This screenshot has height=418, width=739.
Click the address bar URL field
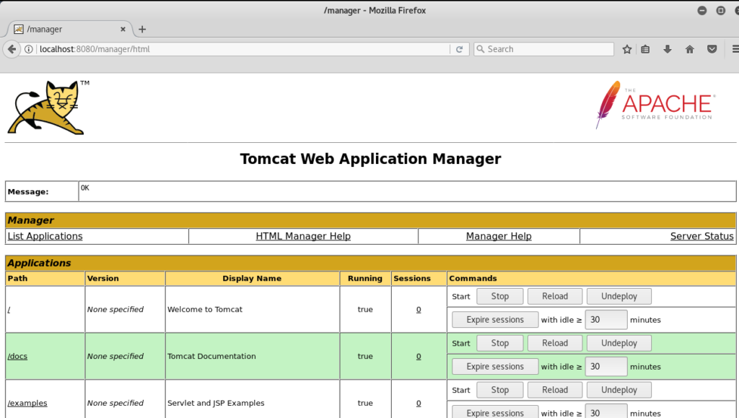(242, 49)
